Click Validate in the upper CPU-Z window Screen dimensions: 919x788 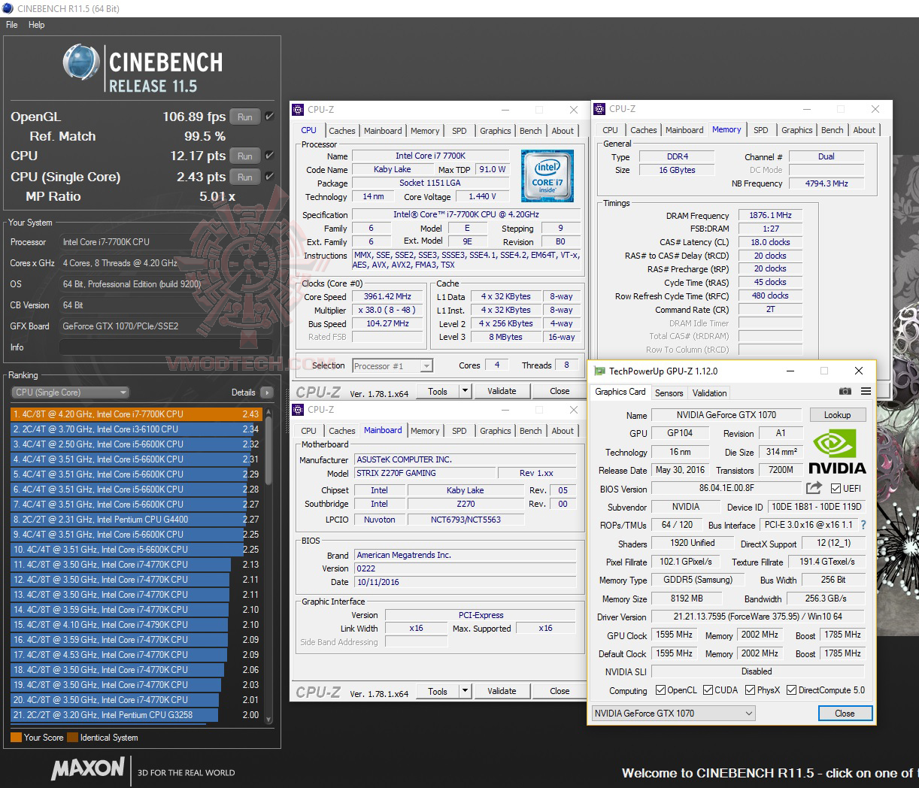[x=502, y=391]
